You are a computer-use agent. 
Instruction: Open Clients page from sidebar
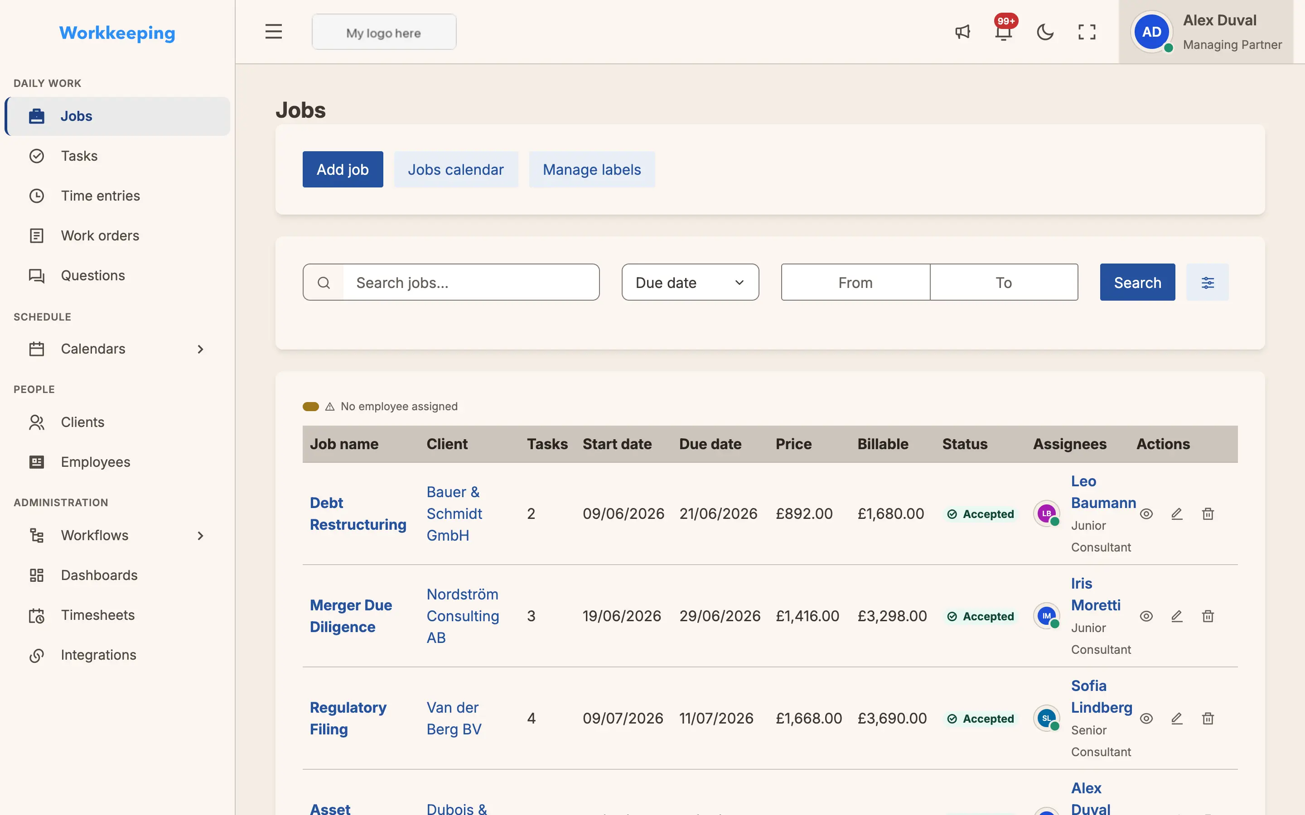tap(117, 422)
